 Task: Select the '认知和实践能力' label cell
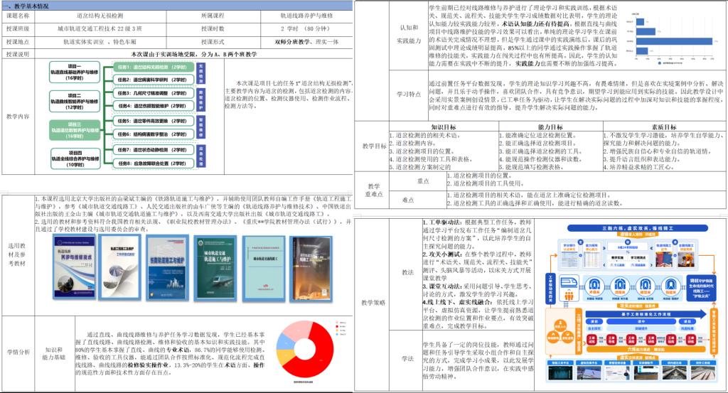pyautogui.click(x=409, y=34)
